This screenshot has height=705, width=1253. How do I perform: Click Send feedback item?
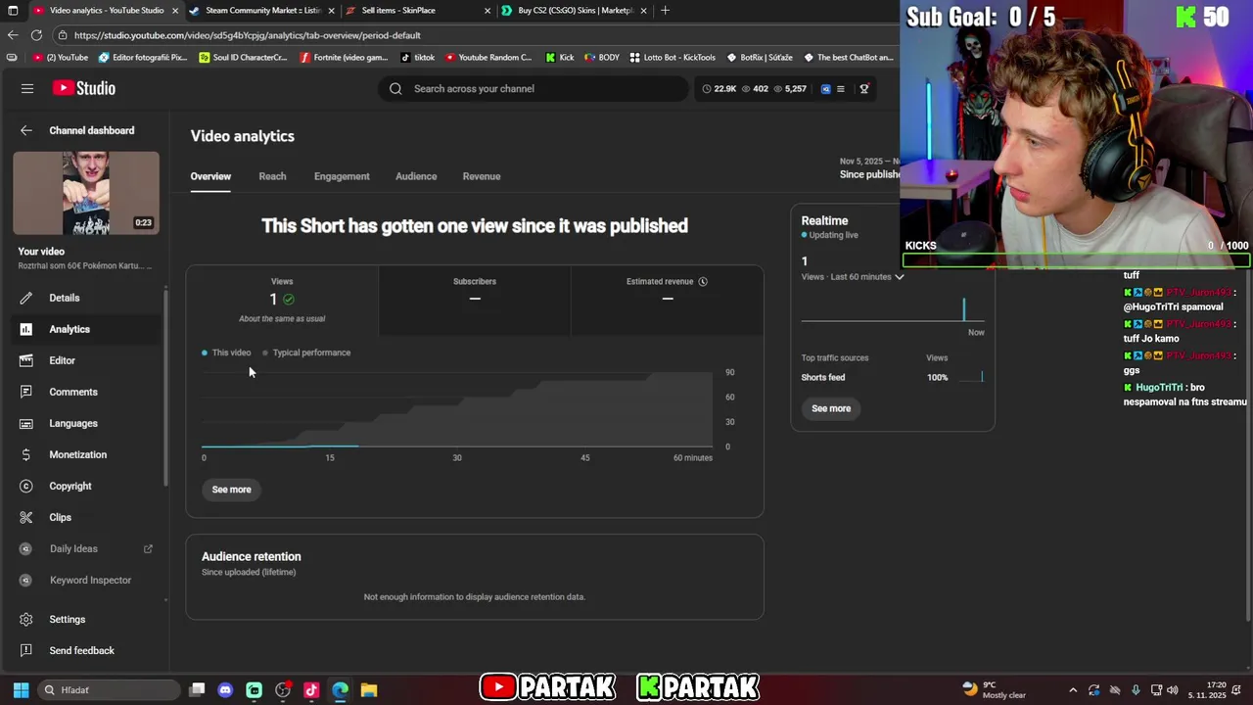86,650
